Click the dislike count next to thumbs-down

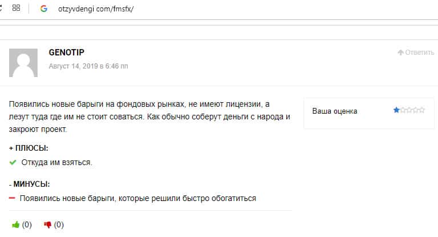pyautogui.click(x=59, y=224)
